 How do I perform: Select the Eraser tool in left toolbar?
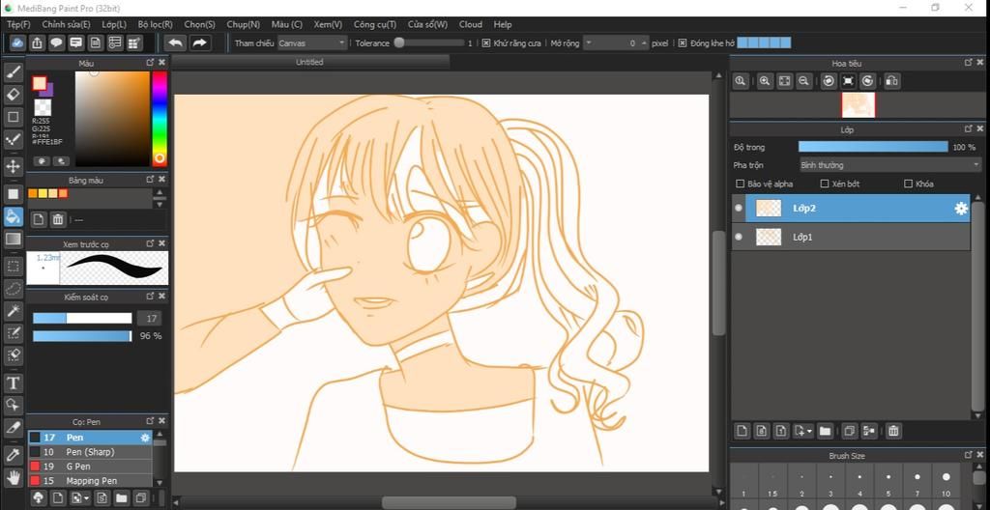(x=13, y=94)
